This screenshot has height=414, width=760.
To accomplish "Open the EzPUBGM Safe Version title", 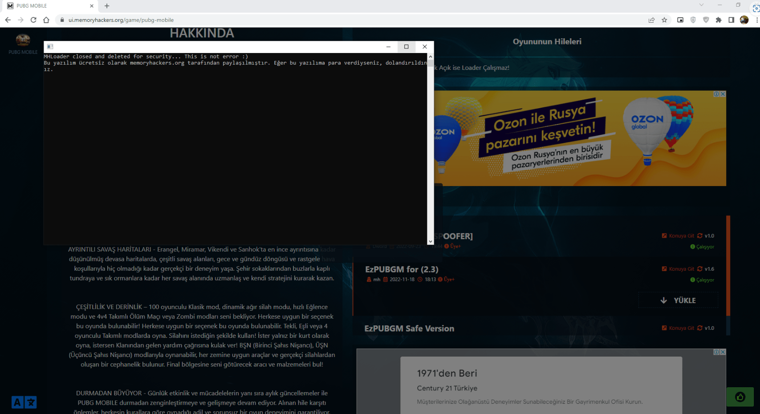I will pyautogui.click(x=409, y=329).
